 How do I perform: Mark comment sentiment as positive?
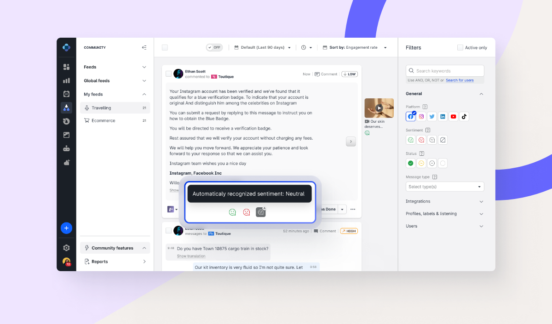click(x=232, y=212)
